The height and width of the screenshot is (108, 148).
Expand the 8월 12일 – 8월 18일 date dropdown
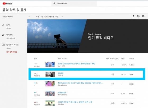(x=50, y=17)
